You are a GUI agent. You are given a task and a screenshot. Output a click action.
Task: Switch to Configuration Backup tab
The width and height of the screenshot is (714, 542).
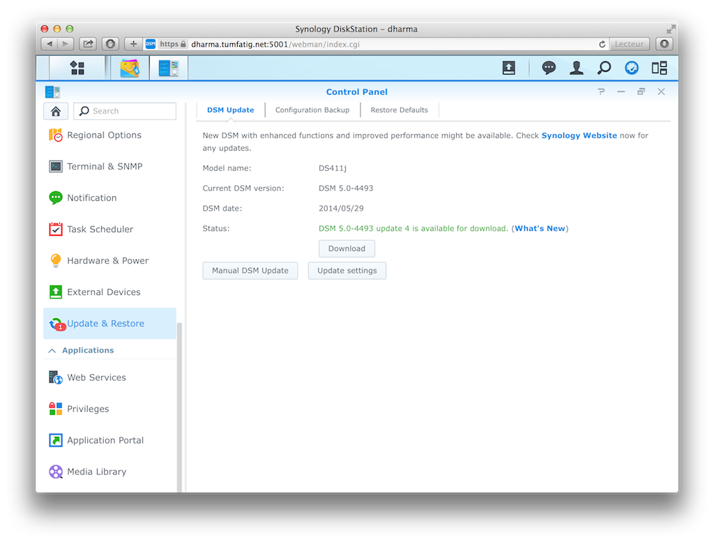pos(312,110)
